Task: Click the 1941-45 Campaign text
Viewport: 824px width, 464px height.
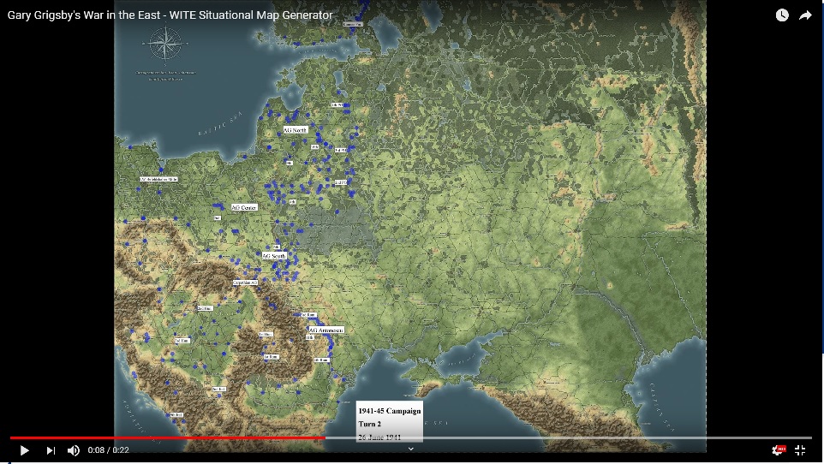Action: pos(390,411)
